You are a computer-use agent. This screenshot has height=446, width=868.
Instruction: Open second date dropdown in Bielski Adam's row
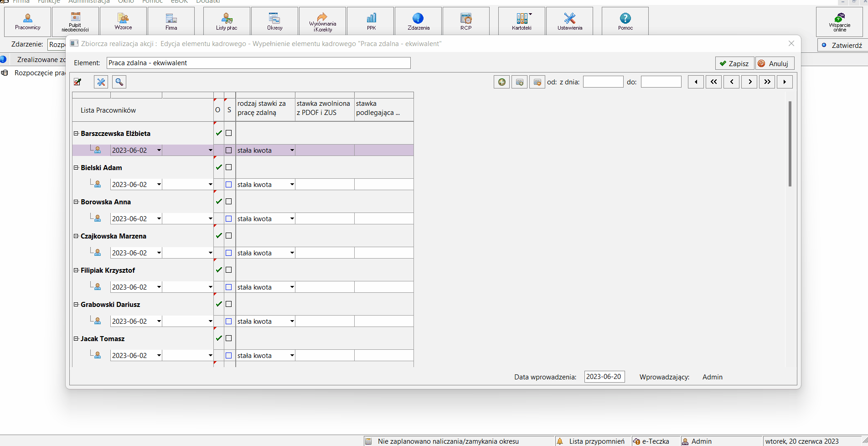[x=210, y=185]
